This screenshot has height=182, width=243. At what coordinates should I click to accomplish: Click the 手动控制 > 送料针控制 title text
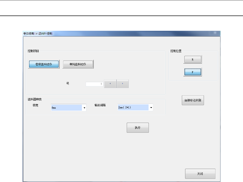coord(38,34)
